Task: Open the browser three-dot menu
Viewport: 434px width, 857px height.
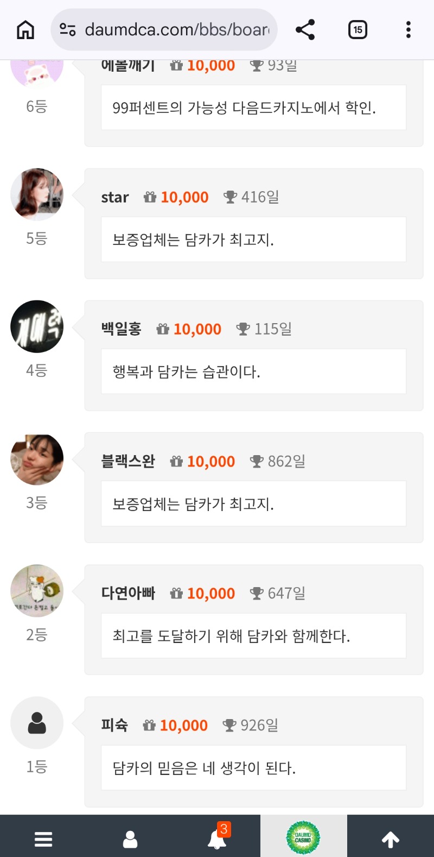Action: point(408,29)
